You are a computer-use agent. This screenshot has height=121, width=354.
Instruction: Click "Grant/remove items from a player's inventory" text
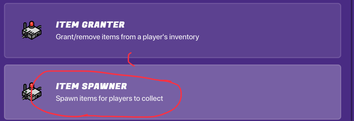pos(127,37)
